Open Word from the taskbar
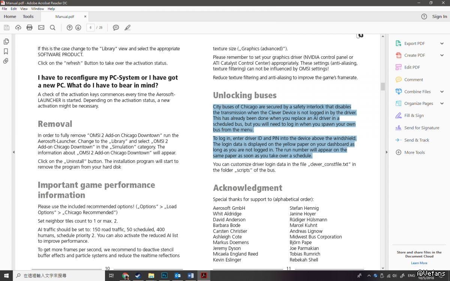Image resolution: width=450 pixels, height=281 pixels. 190,275
